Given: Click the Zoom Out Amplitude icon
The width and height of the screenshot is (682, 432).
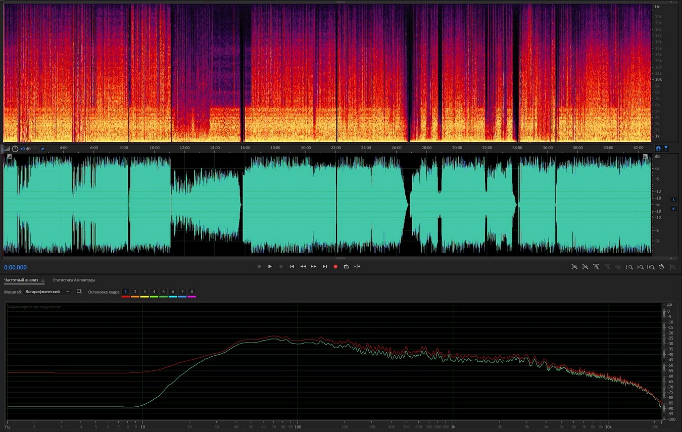Looking at the screenshot, I should [585, 267].
